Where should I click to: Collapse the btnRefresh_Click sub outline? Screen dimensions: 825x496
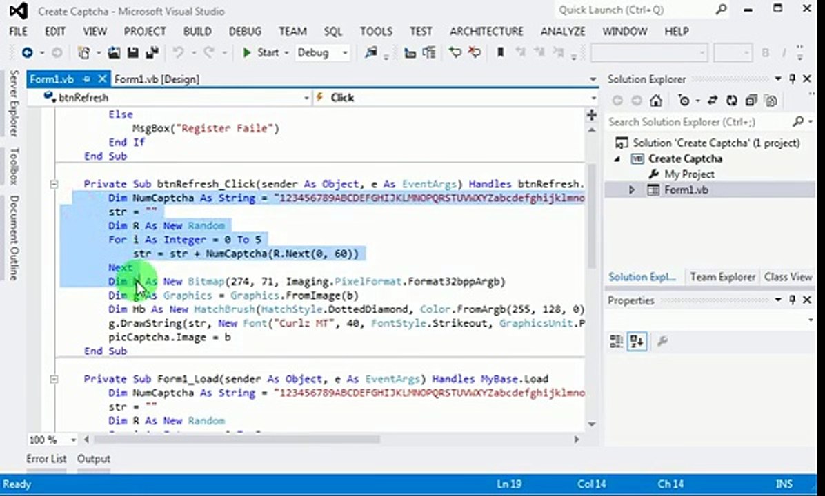[54, 185]
